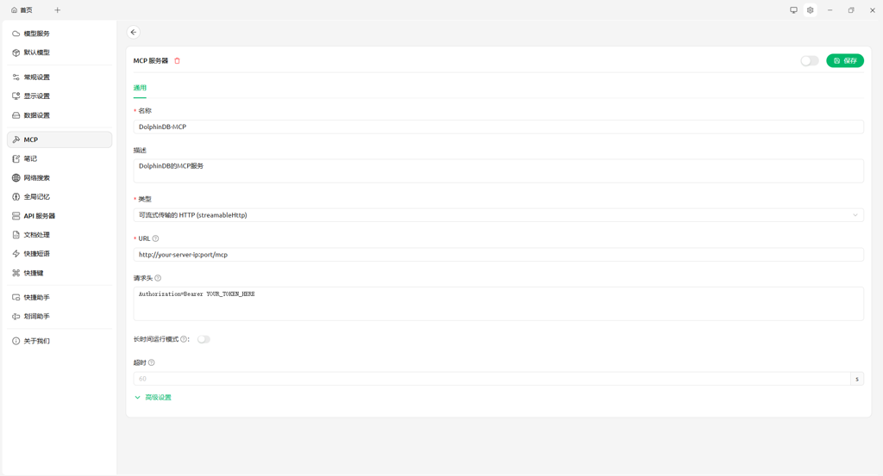
Task: Switch to the 通用 tab
Action: click(x=140, y=88)
